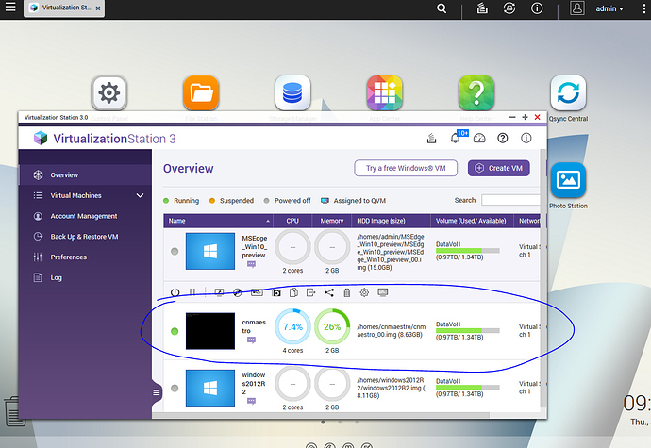This screenshot has width=651, height=448.
Task: Select Overview in the sidebar
Action: pyautogui.click(x=85, y=174)
